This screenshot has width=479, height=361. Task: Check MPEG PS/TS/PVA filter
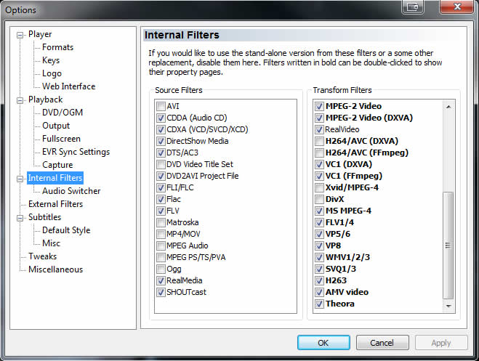click(x=161, y=258)
